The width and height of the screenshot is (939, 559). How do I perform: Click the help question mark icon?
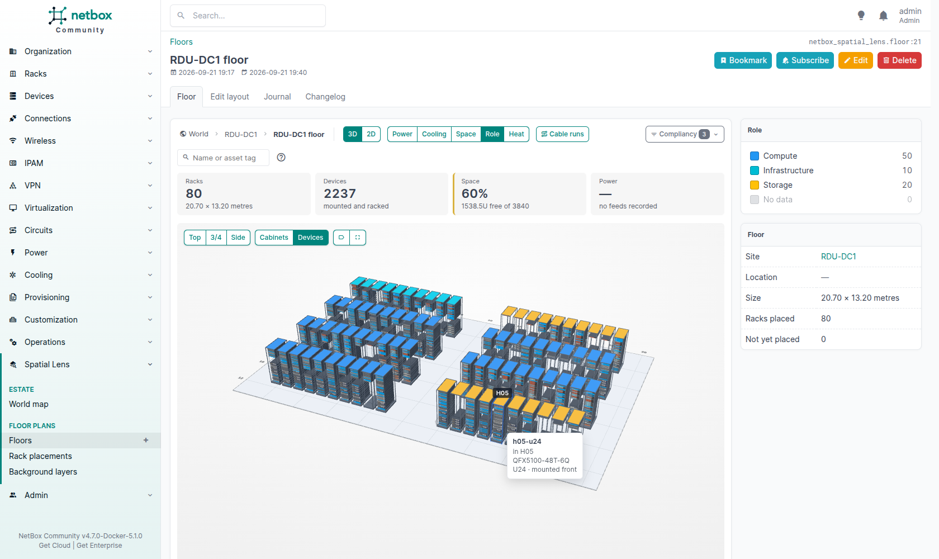coord(281,158)
